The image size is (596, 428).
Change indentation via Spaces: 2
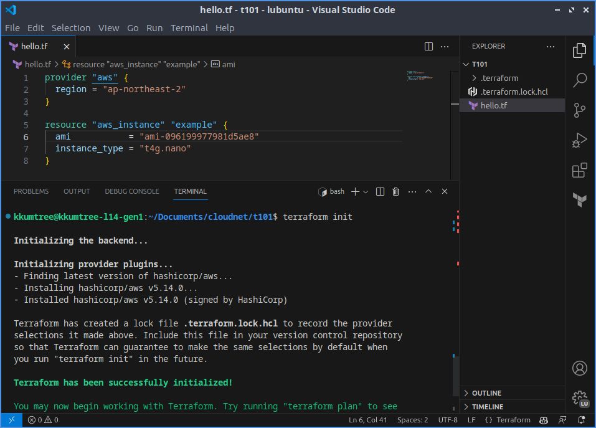pos(412,420)
